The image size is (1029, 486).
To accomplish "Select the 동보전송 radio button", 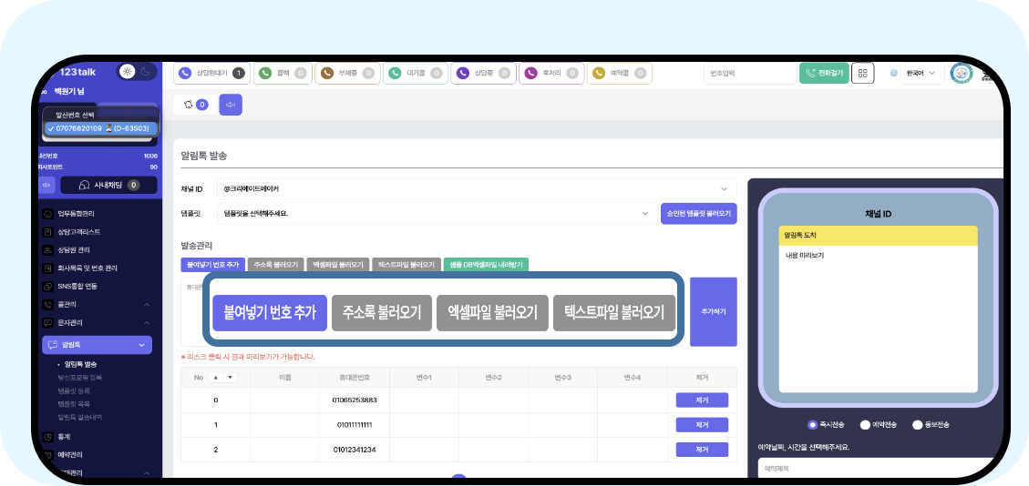I will [918, 425].
